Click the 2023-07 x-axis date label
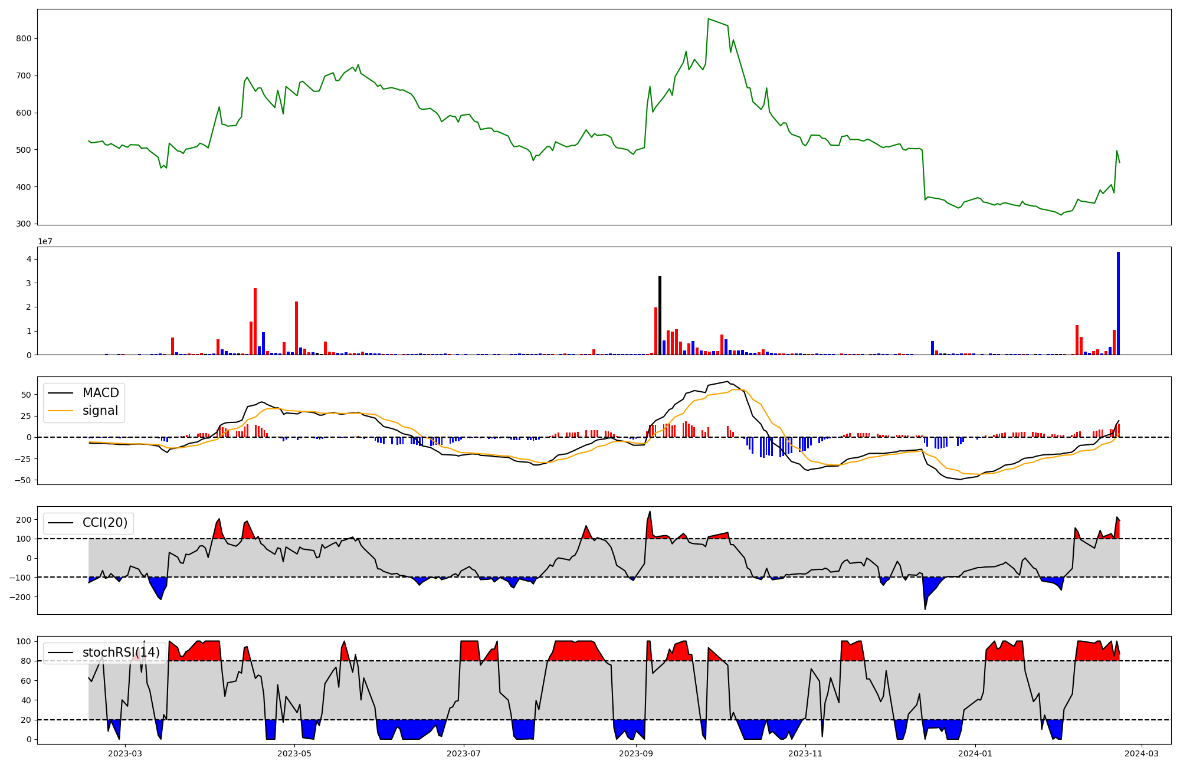 (x=464, y=753)
